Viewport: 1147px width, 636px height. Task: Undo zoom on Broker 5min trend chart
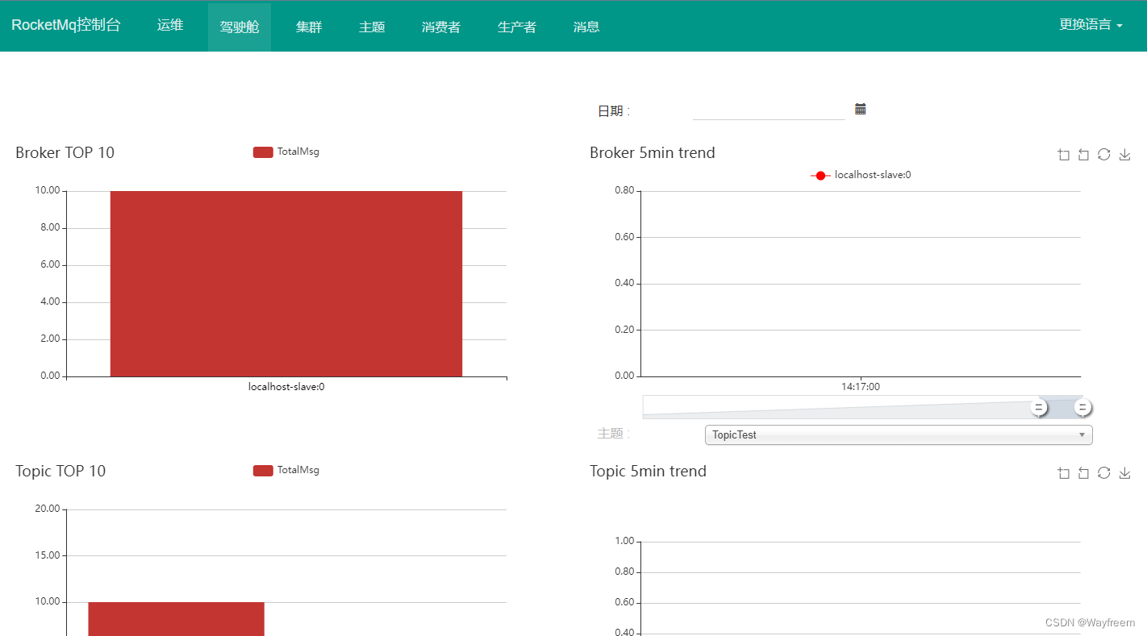(1083, 155)
